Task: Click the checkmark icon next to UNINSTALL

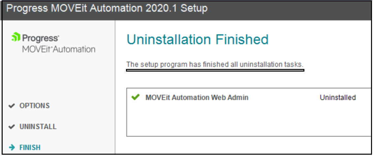Action: click(x=12, y=127)
